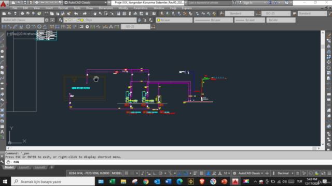Select the Multiline Text A tool
This screenshot has width=332, height=186.
click(x=2, y=132)
